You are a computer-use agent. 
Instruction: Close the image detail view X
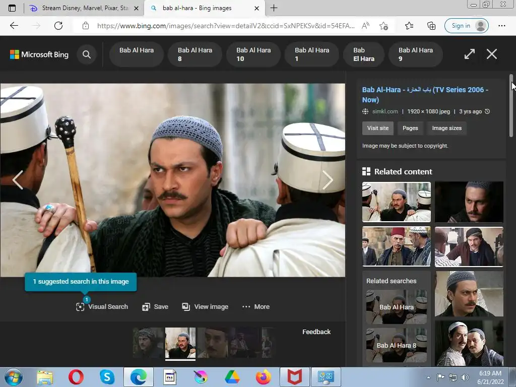click(x=492, y=54)
